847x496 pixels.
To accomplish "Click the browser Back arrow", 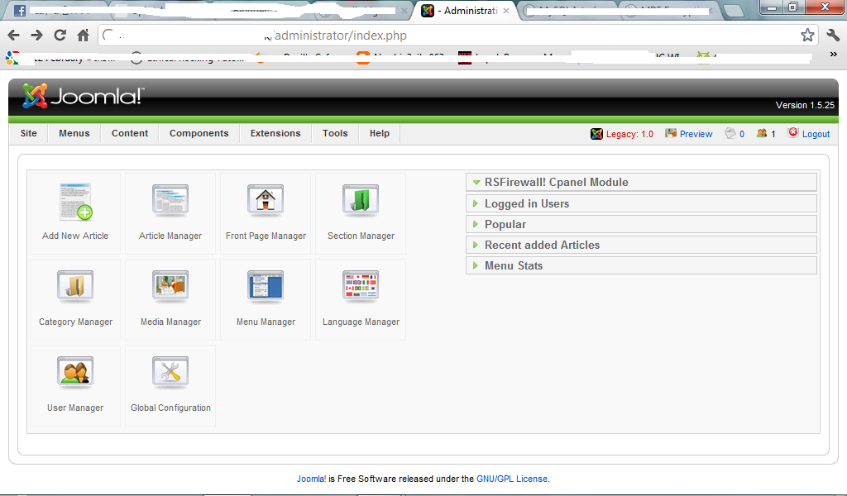I will pyautogui.click(x=13, y=36).
